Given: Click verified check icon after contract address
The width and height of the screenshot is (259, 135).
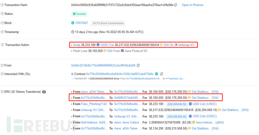Looking at the screenshot, I should point(157,74).
